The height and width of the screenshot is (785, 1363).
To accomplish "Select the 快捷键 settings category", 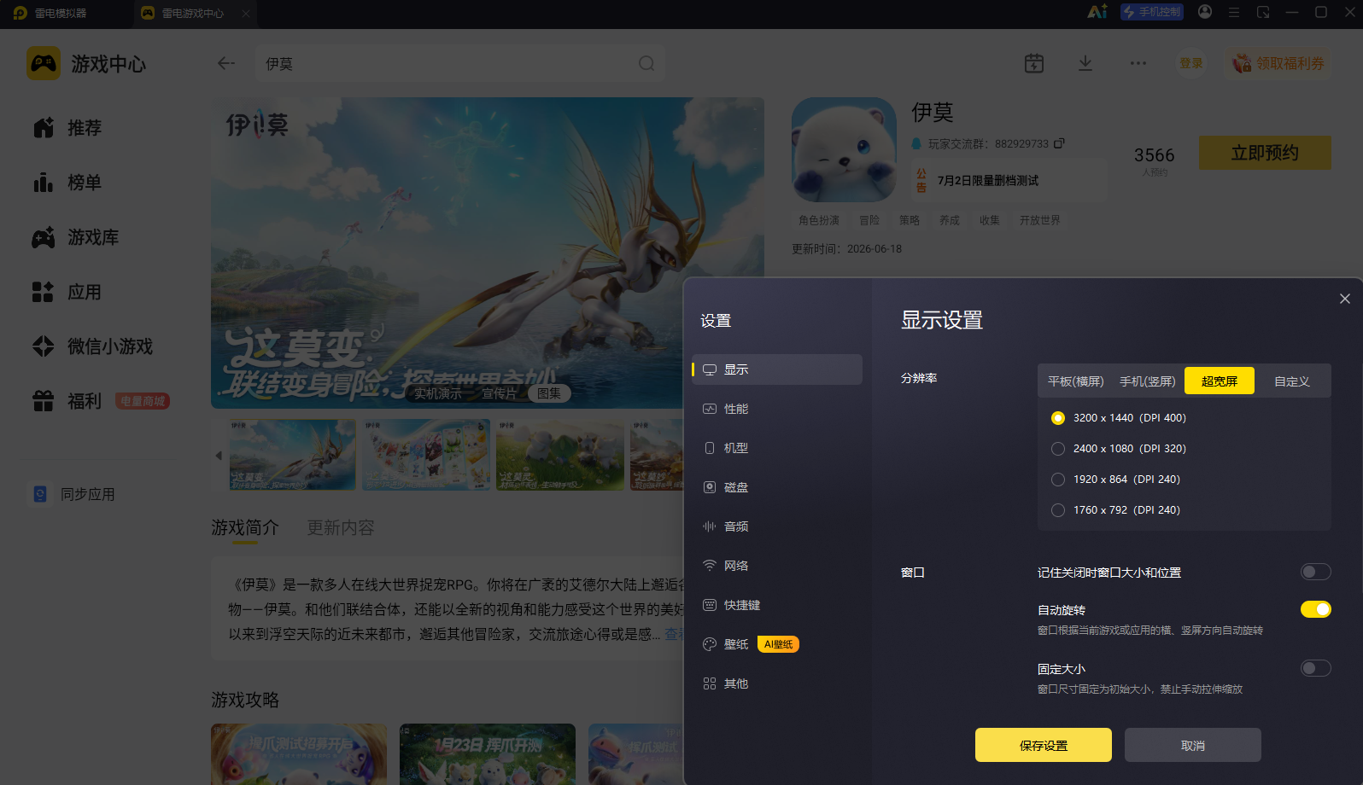I will pyautogui.click(x=777, y=605).
